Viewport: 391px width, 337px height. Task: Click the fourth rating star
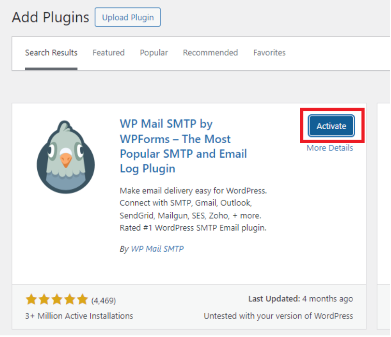click(69, 299)
